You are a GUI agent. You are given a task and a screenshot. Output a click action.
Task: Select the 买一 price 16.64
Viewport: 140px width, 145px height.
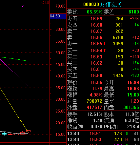(x=96, y=51)
